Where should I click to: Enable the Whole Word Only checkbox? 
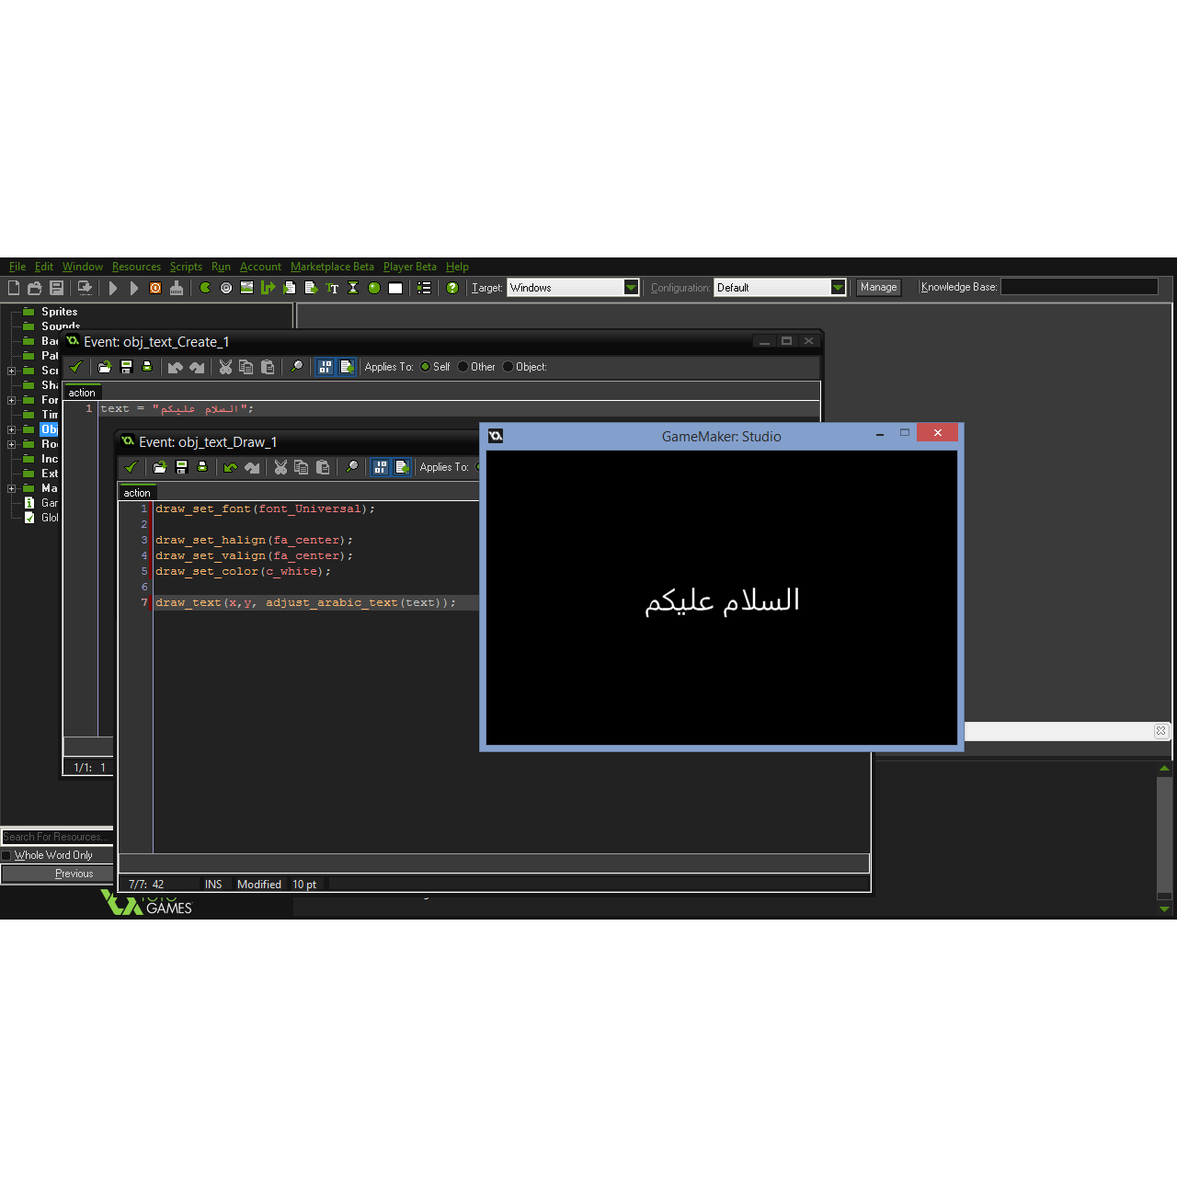point(7,855)
